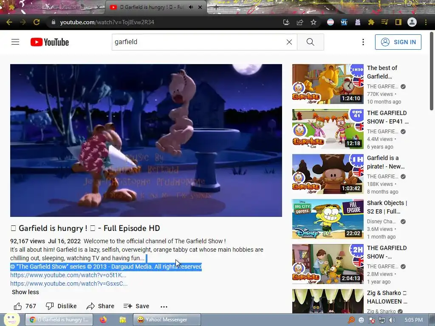Bookmark this page with the star icon
This screenshot has width=435, height=326.
coord(314,22)
